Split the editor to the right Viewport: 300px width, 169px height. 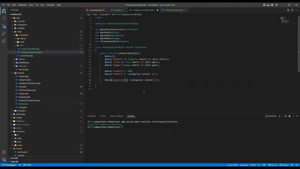coord(292,10)
